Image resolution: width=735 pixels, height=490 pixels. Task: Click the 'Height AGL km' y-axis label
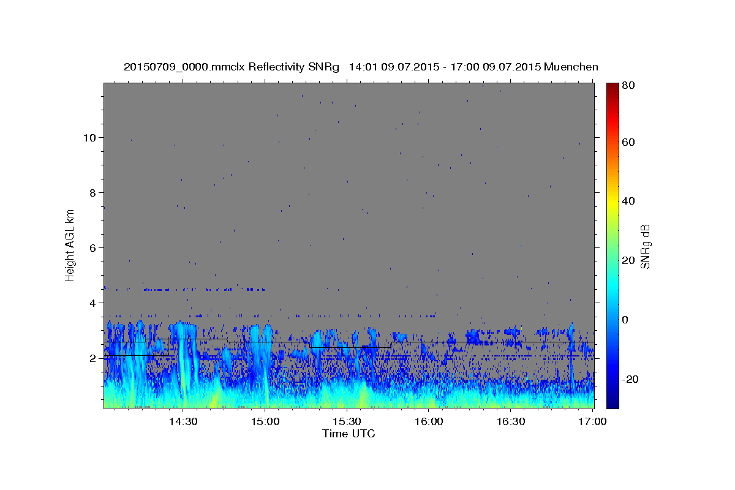pos(70,246)
